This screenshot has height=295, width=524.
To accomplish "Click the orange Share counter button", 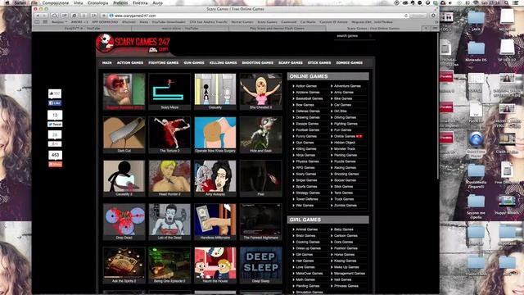I will click(55, 164).
